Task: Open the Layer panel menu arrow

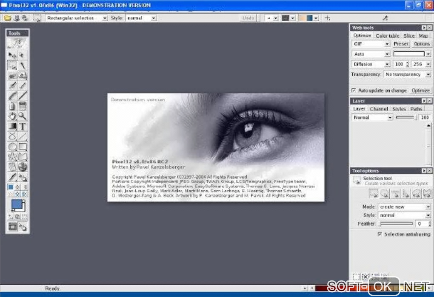Action: coord(424,101)
